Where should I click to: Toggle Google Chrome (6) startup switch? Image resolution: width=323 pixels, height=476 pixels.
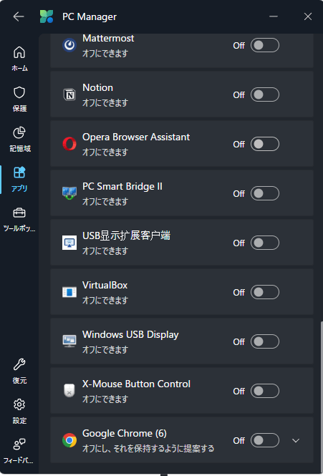tap(265, 440)
